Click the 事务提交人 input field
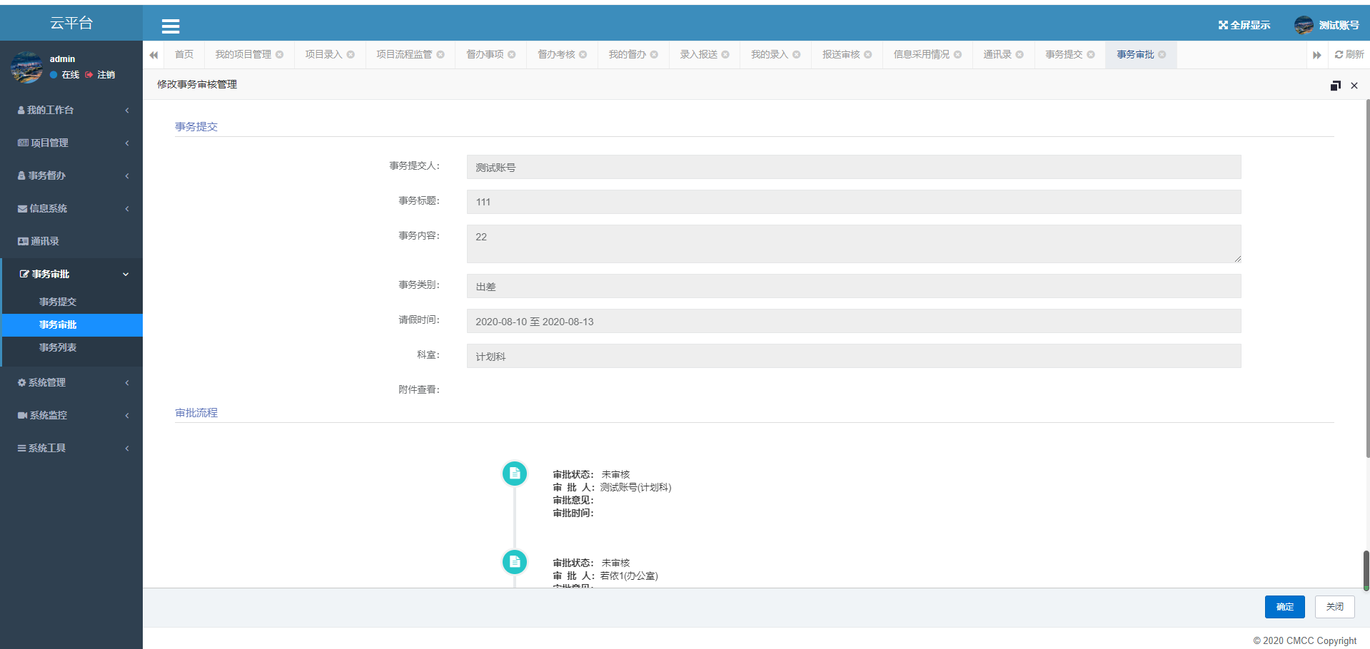This screenshot has width=1370, height=649. pos(854,167)
